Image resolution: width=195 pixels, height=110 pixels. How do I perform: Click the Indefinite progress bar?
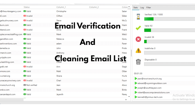click(x=170, y=53)
